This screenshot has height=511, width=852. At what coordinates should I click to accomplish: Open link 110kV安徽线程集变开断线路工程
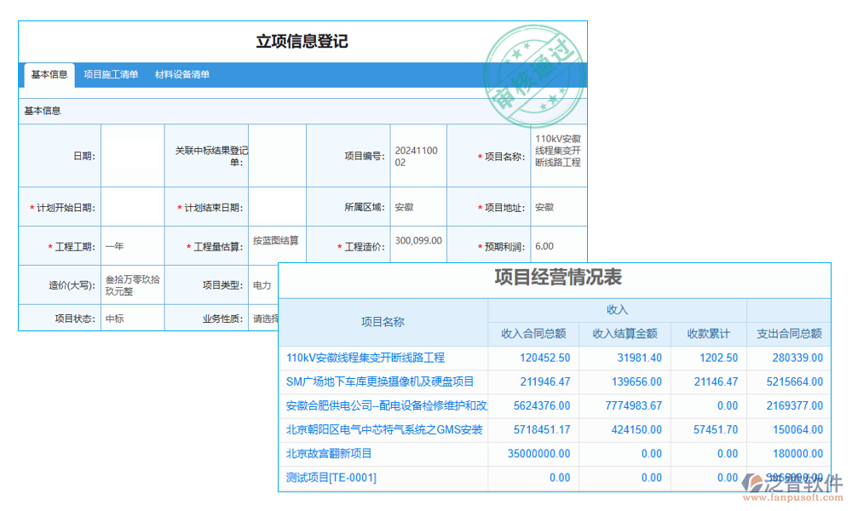pos(365,358)
